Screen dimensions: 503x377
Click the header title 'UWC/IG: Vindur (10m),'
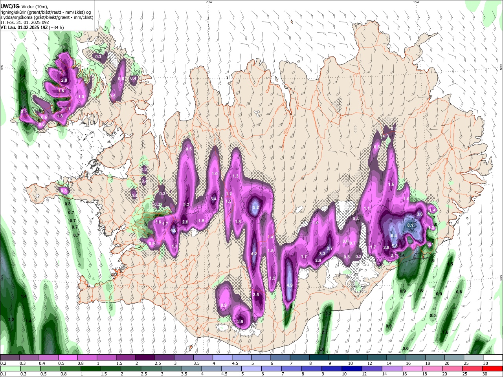(24, 7)
